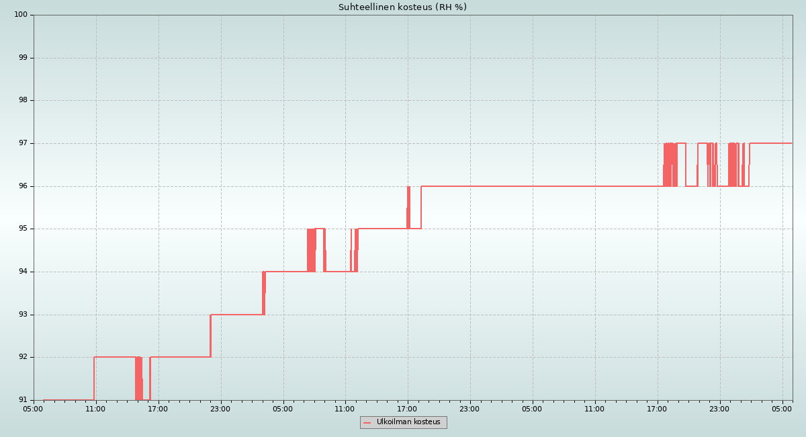Select the rightmost 23:00 time label

(x=719, y=409)
